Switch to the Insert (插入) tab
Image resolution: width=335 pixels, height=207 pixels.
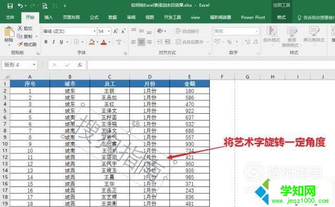click(x=49, y=17)
